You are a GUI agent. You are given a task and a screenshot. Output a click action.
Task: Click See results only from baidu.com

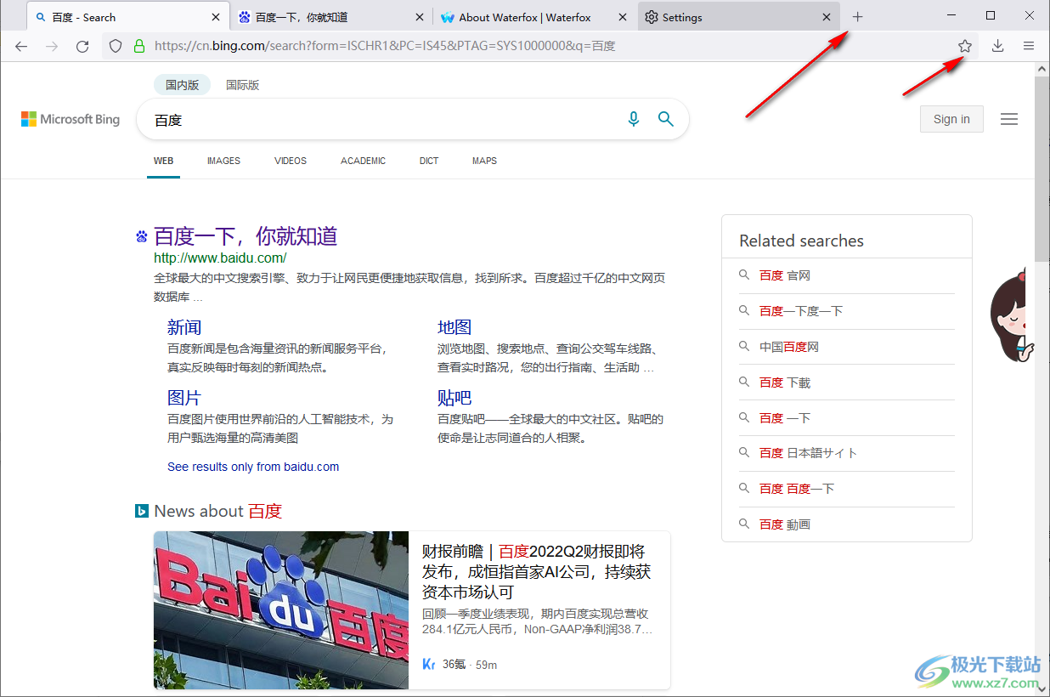253,467
